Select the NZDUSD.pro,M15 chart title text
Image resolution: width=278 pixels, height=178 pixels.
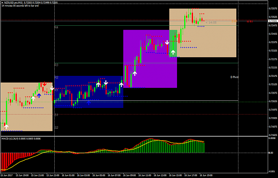click(12, 3)
